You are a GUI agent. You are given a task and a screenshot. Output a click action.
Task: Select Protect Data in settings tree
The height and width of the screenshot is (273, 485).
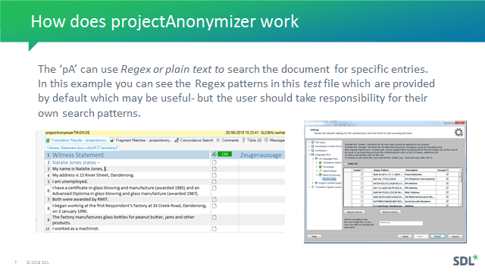click(x=329, y=179)
